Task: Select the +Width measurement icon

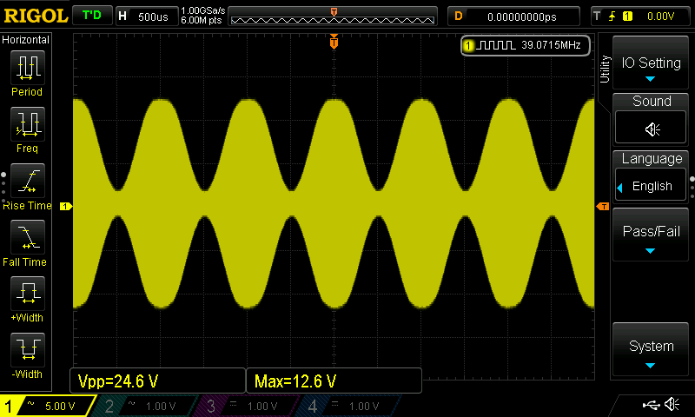Action: pyautogui.click(x=28, y=294)
